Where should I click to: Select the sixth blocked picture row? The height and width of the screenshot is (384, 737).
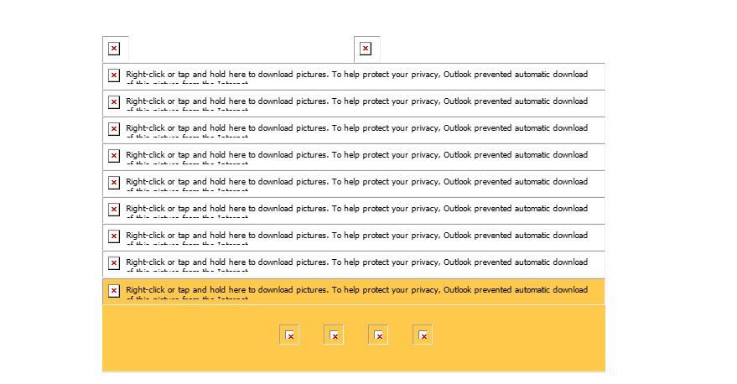click(x=356, y=210)
